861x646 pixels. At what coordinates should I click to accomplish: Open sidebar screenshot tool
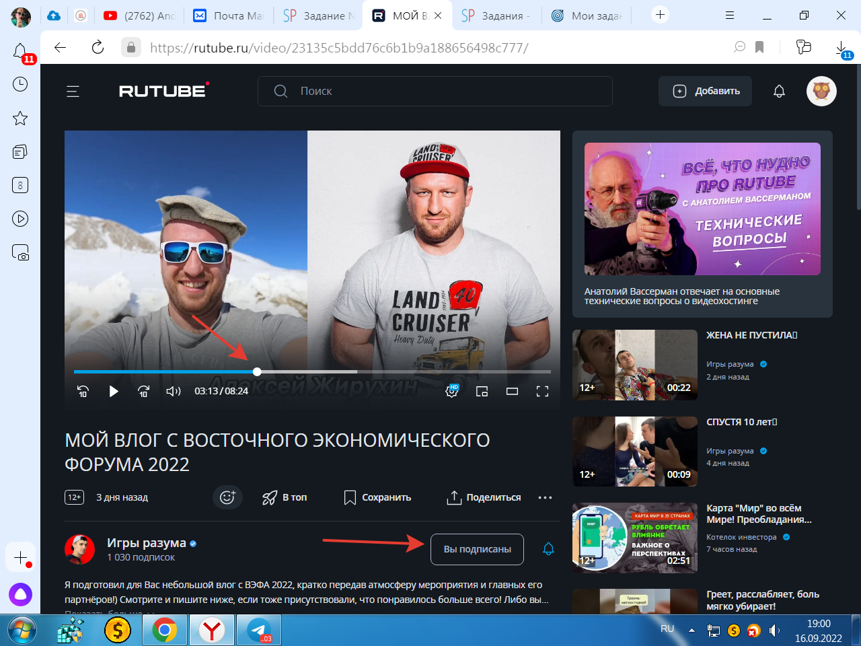click(x=20, y=252)
